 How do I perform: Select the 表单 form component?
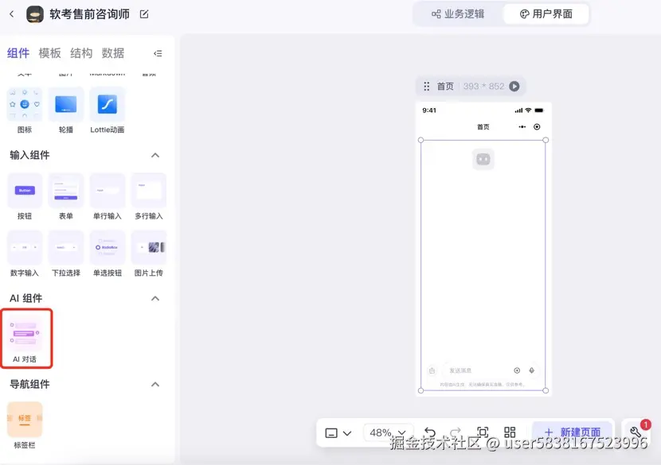[66, 191]
